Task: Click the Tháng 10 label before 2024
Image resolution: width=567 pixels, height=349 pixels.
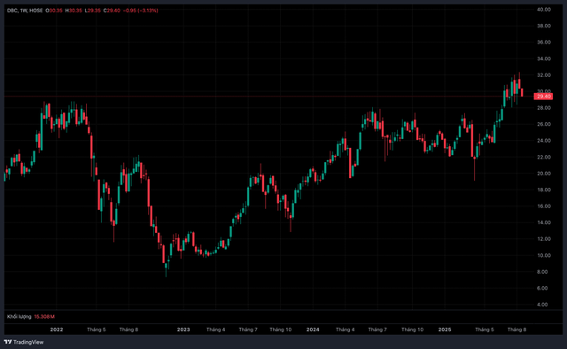Action: [x=281, y=330]
